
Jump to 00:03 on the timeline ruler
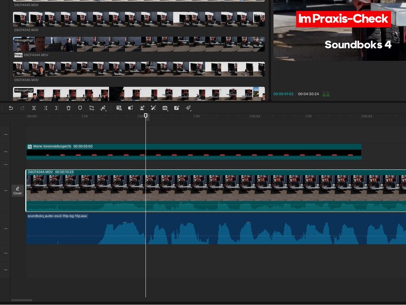pyautogui.click(x=368, y=116)
